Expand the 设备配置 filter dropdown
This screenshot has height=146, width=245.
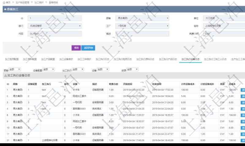coord(49,69)
